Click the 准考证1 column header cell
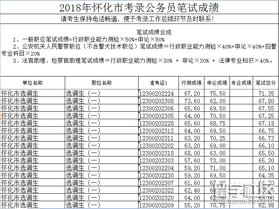Viewport: 279px width, 209px height. click(158, 83)
